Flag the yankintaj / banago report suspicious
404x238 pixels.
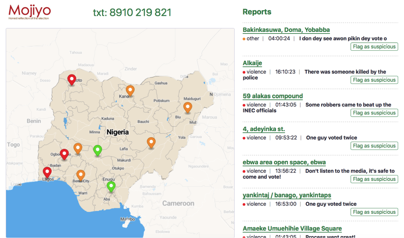click(374, 212)
